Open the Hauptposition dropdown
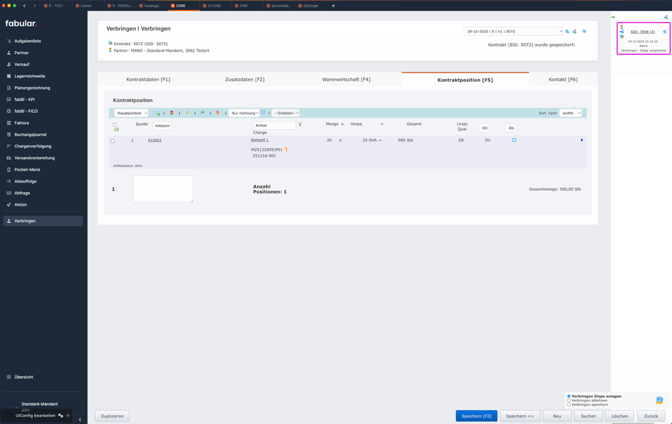The width and height of the screenshot is (672, 424). pyautogui.click(x=131, y=113)
